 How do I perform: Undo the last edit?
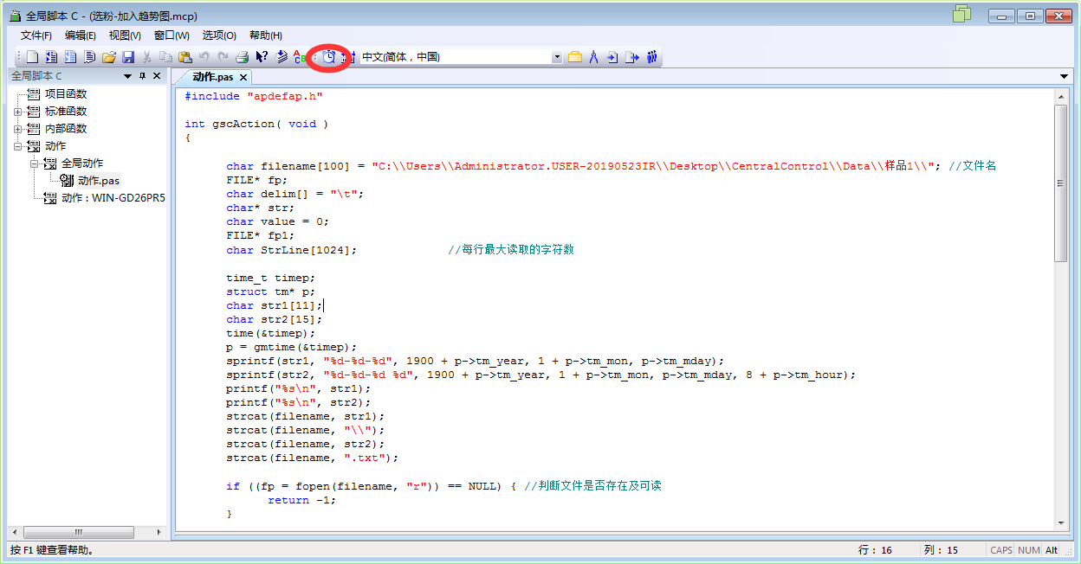click(205, 56)
